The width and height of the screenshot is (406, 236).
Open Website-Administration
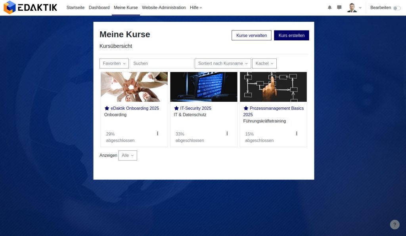pyautogui.click(x=164, y=8)
